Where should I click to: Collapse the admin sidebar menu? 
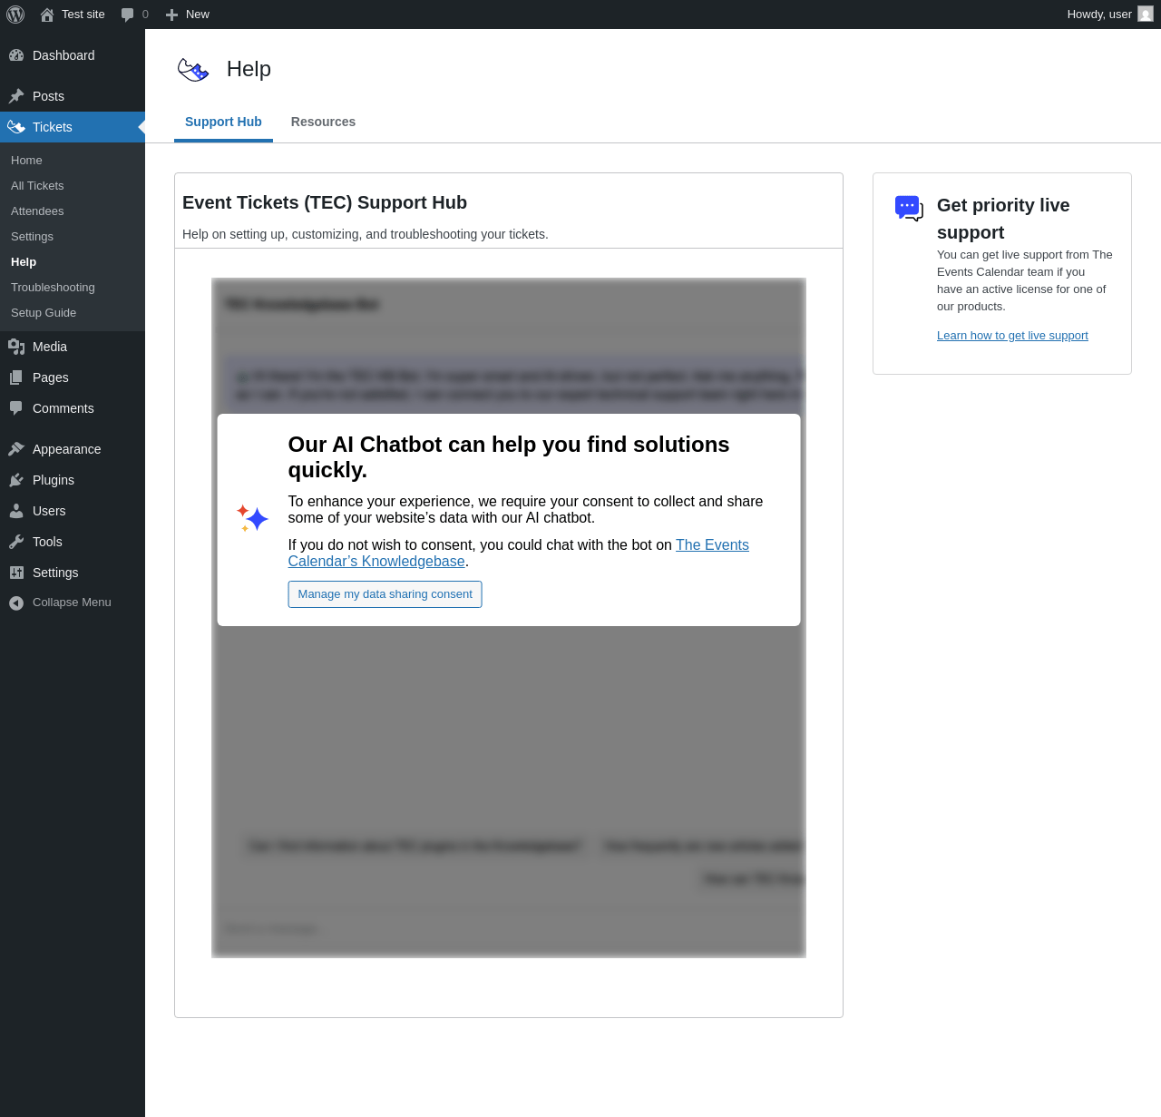(60, 603)
